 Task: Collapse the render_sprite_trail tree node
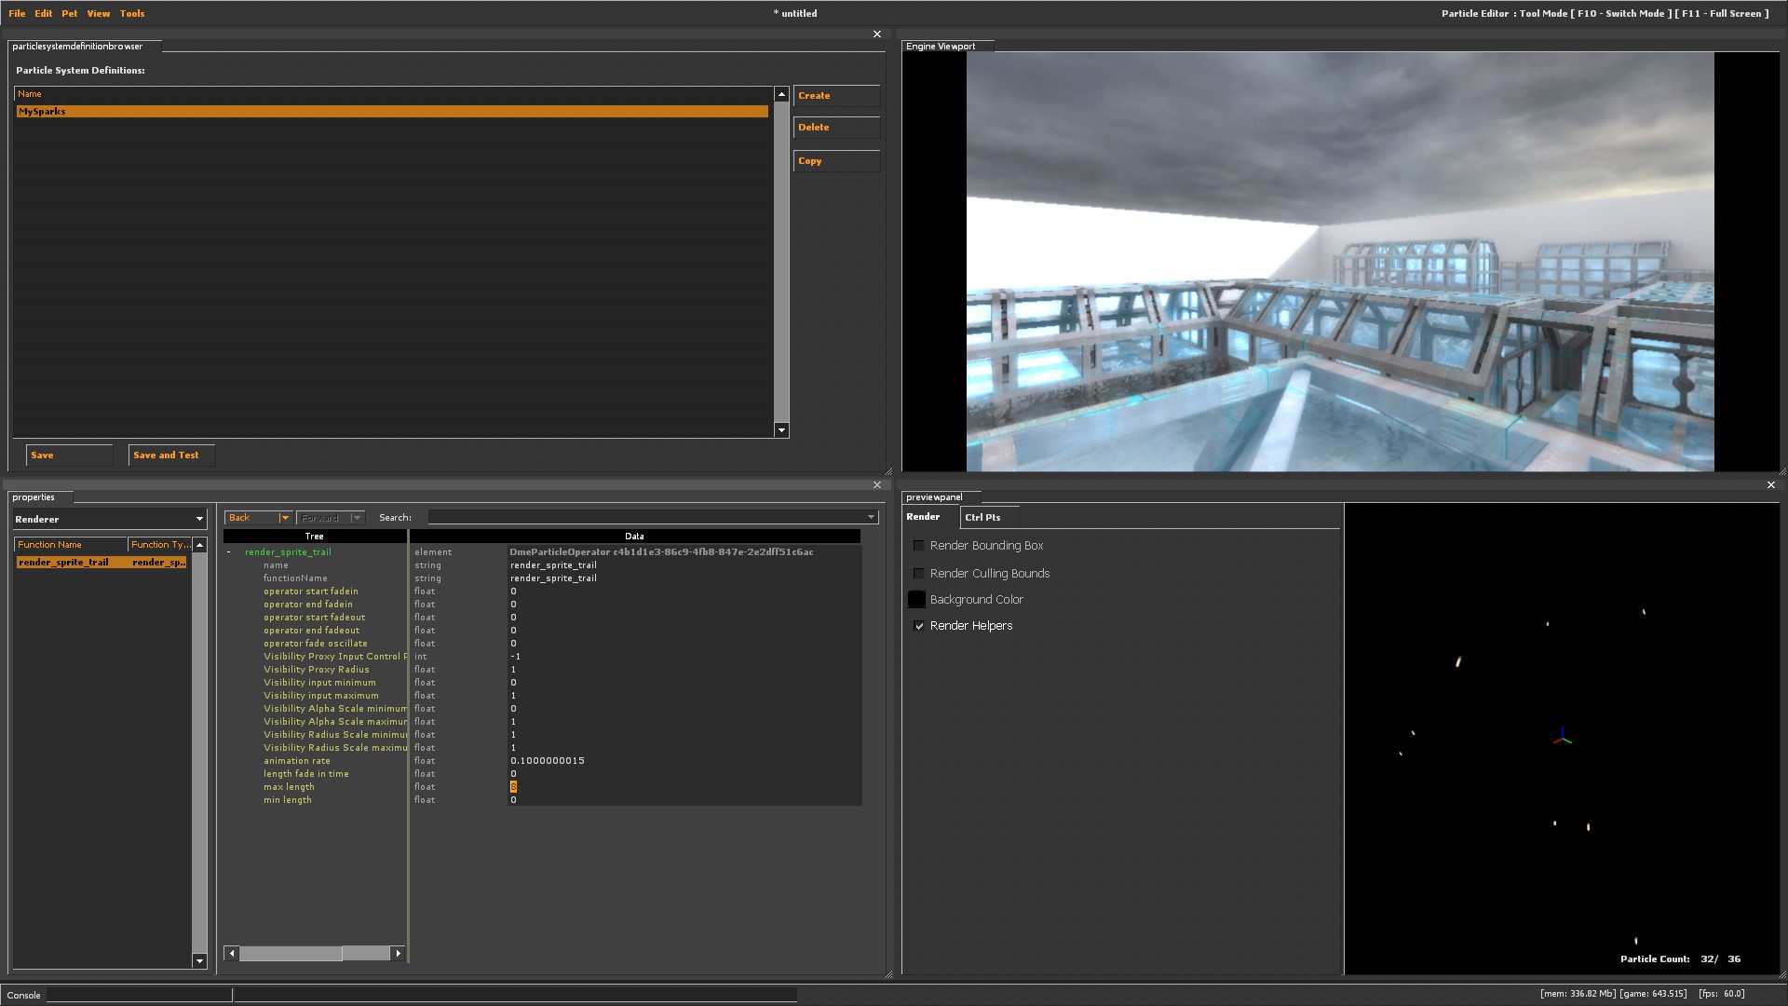coord(229,552)
